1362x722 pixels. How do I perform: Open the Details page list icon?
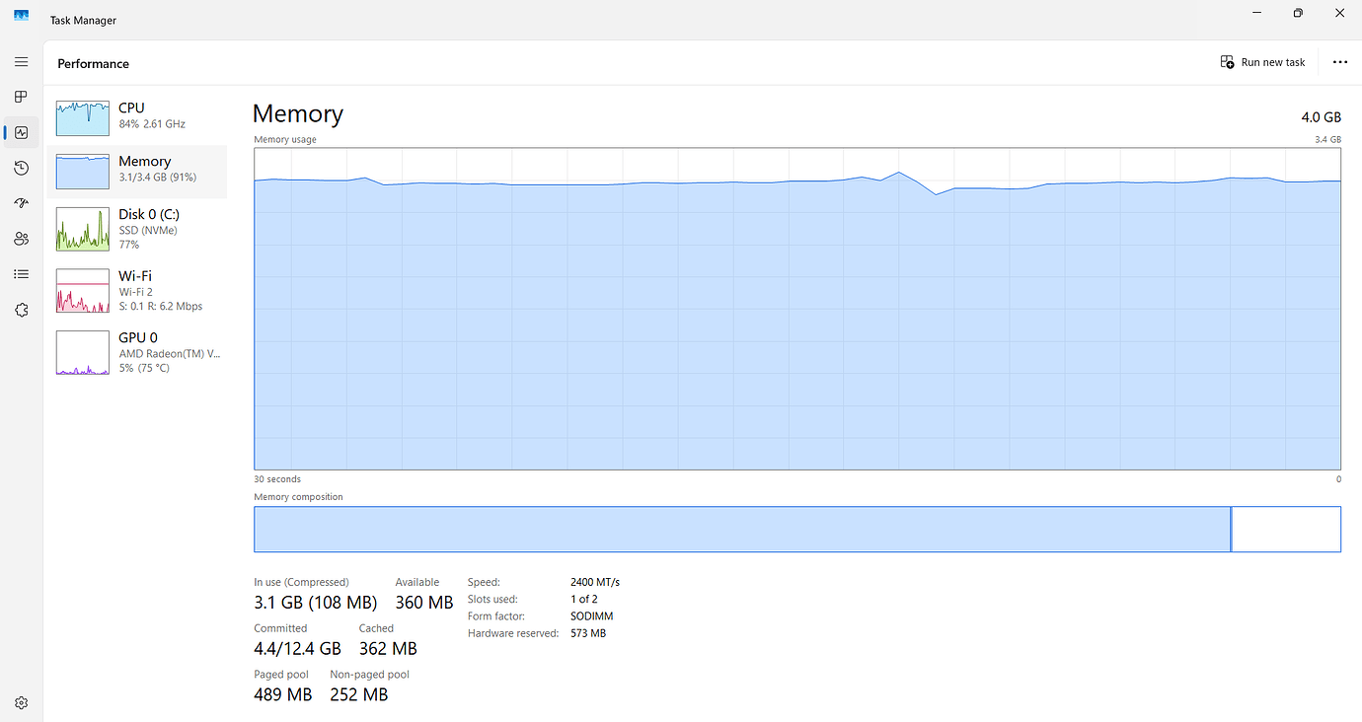(22, 274)
